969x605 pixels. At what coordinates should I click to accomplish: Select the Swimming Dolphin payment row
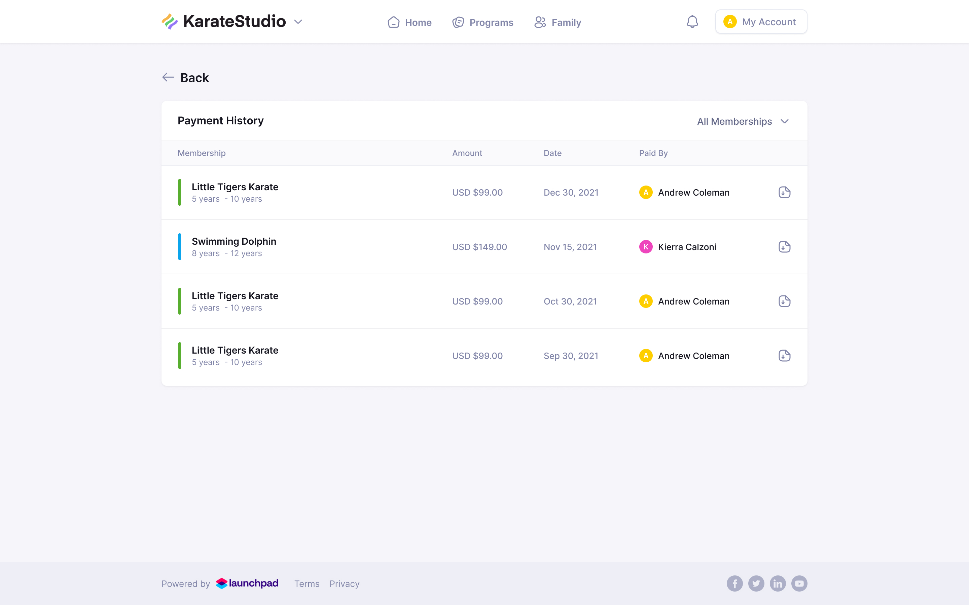tap(484, 247)
